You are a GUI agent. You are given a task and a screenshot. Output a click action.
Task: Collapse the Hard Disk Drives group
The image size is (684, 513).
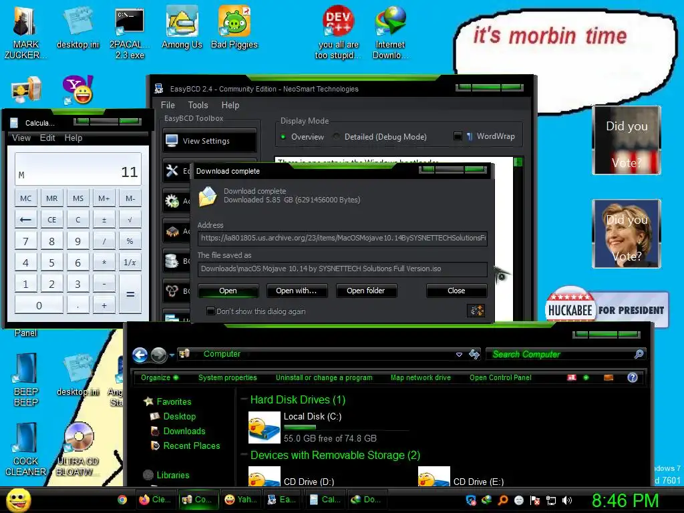pyautogui.click(x=244, y=399)
